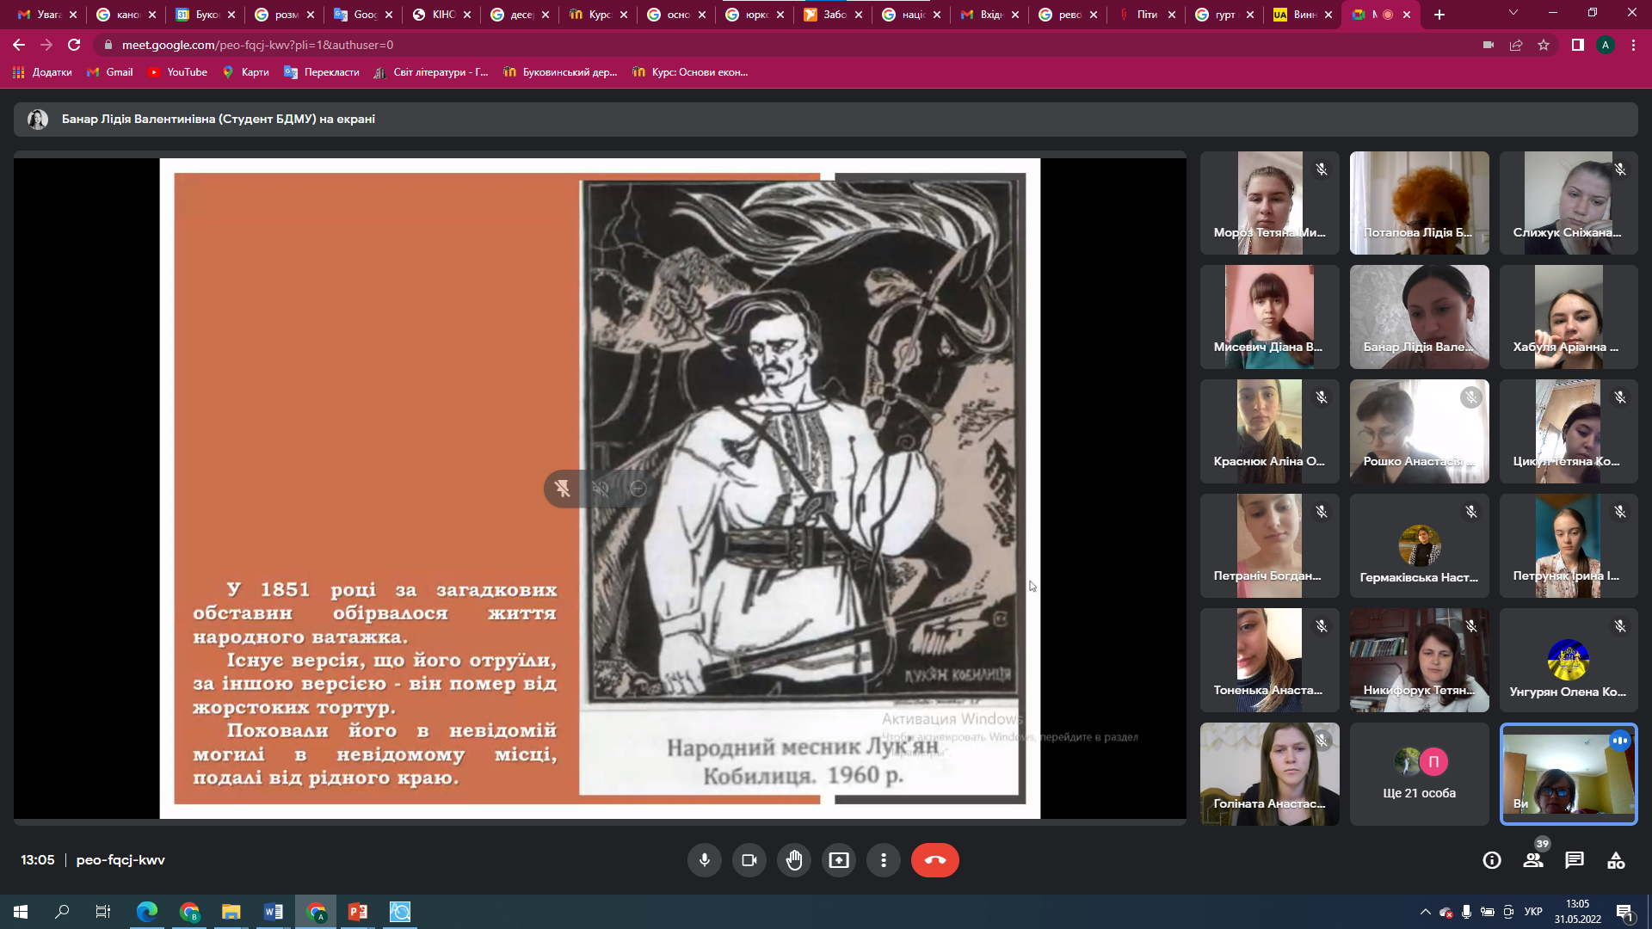The width and height of the screenshot is (1652, 929).
Task: Leave the call with red hang-up button
Action: tap(934, 860)
